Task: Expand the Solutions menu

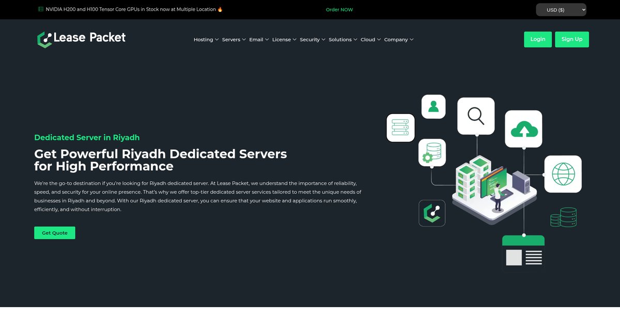Action: point(343,40)
